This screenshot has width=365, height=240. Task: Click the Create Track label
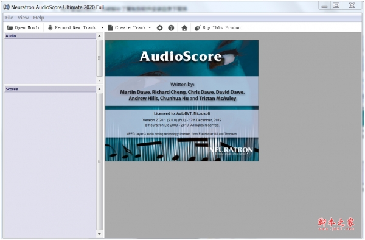[130, 28]
